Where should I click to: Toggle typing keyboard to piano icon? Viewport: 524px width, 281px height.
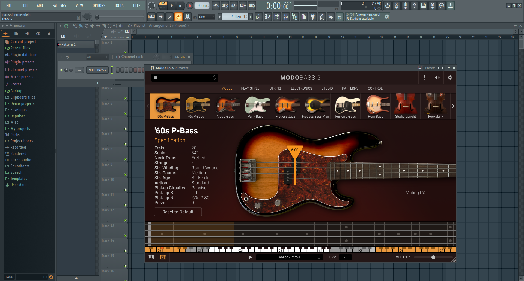(151, 17)
